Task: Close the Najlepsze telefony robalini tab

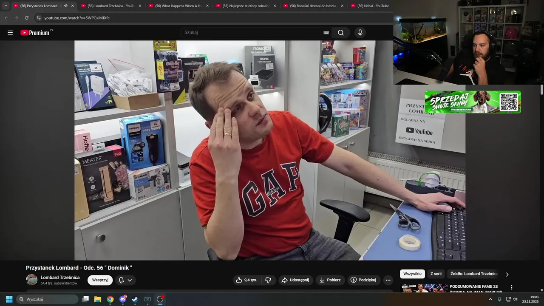Action: pos(275,6)
